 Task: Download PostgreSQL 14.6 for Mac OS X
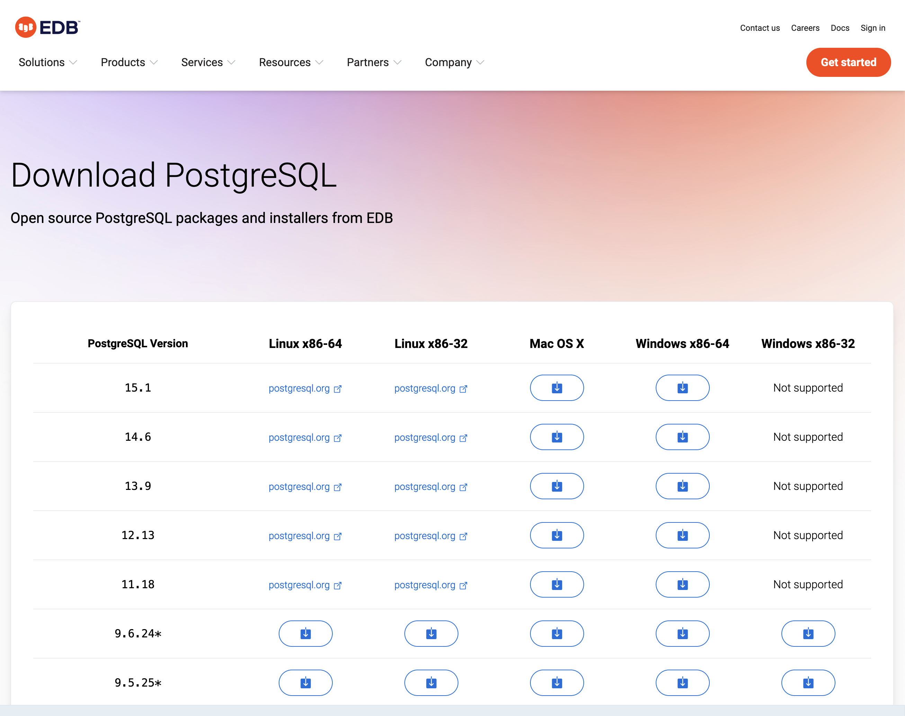[557, 437]
